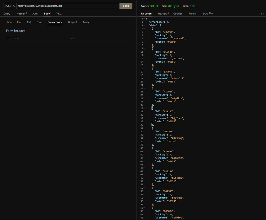
Task: Click the braces format icon in response panel
Action: pyautogui.click(x=262, y=14)
